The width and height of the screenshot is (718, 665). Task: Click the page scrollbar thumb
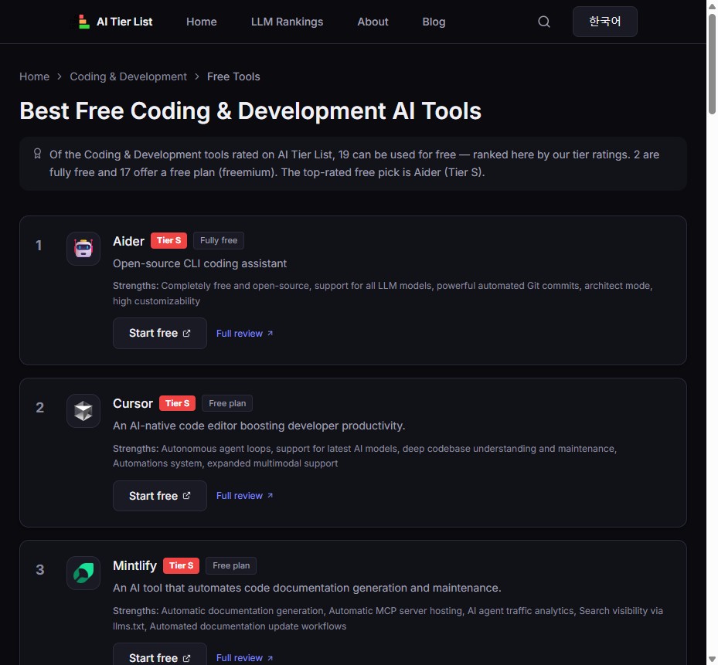tap(712, 64)
